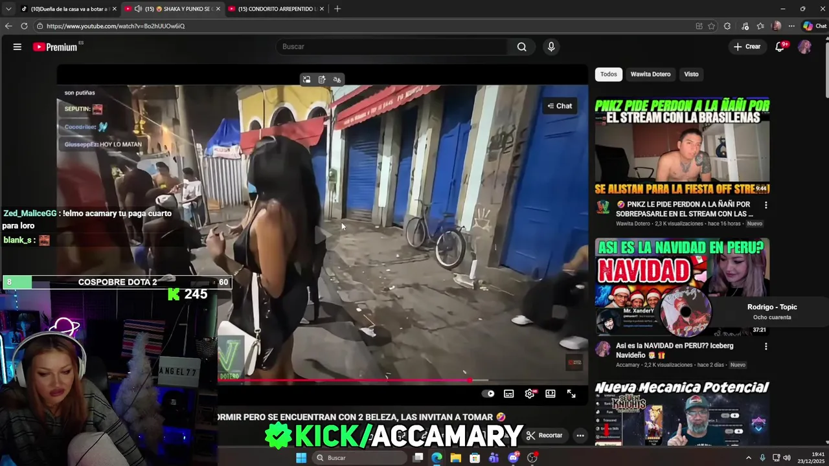Add this page to favorites star

click(711, 26)
